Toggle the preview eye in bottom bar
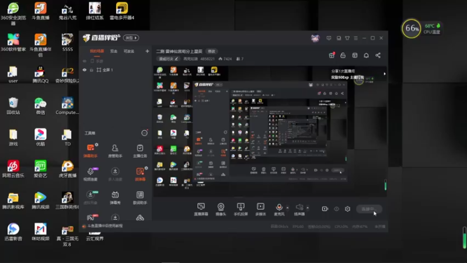 pyautogui.click(x=337, y=209)
